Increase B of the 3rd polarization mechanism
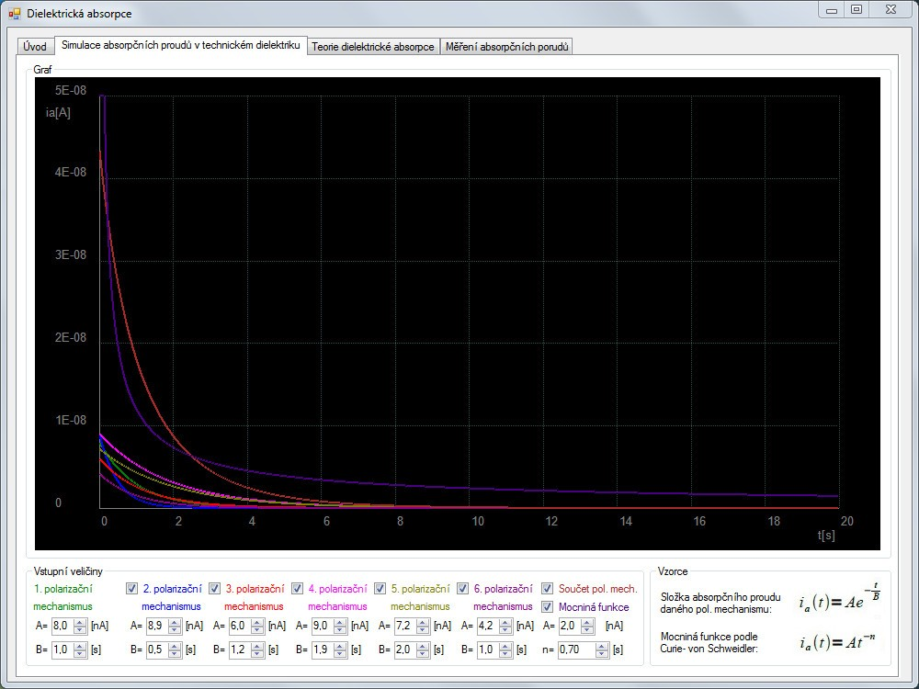919x689 pixels. [x=257, y=646]
